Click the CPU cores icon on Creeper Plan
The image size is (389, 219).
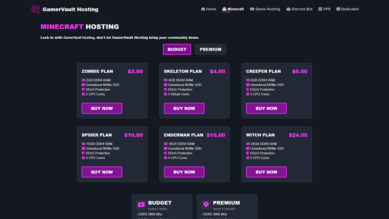pos(248,94)
